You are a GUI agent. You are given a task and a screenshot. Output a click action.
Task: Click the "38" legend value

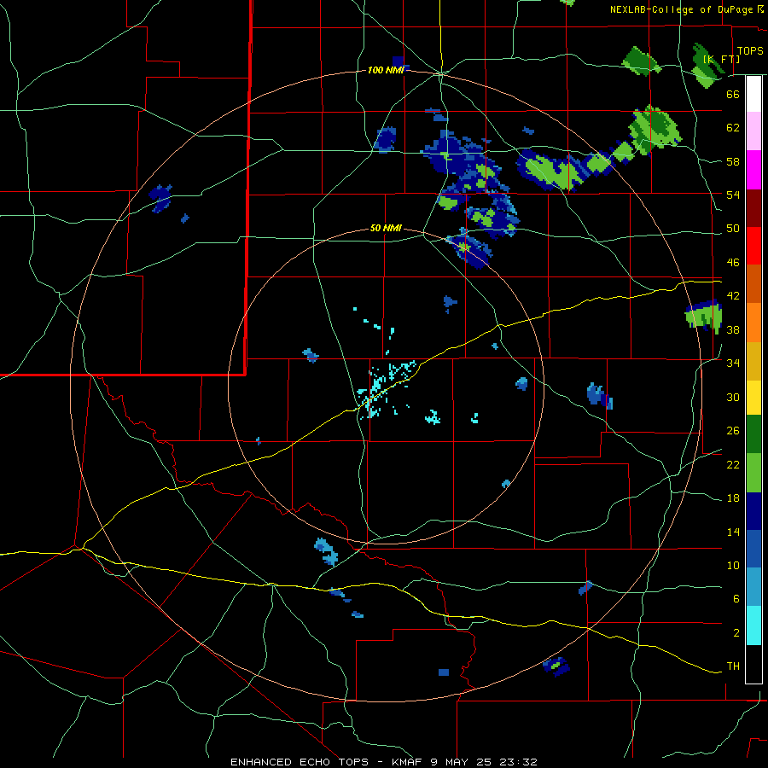[733, 329]
